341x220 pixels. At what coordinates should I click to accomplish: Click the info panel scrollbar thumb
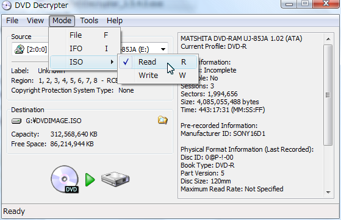pos(328,95)
